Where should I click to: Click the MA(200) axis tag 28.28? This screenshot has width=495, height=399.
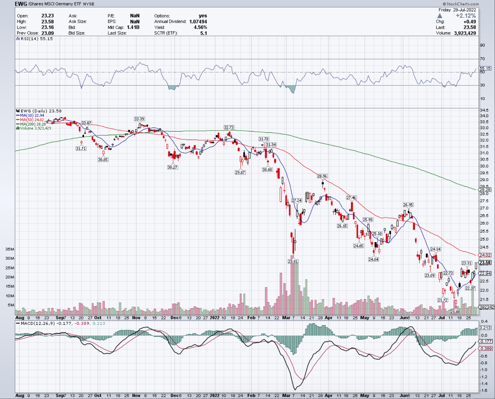(x=485, y=190)
